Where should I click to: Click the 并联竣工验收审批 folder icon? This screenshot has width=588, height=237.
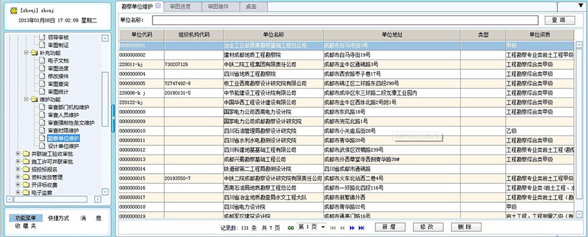[x=26, y=154]
